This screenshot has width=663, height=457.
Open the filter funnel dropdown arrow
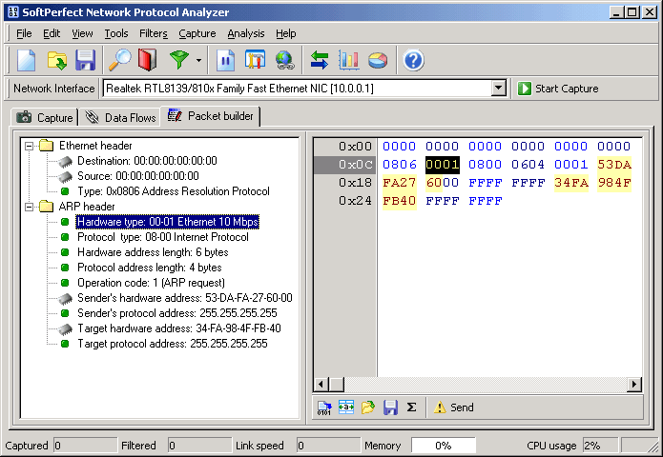(198, 61)
